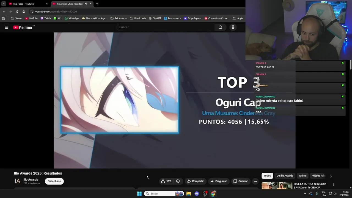Viewport: 352px width, 198px height.
Task: Open OBS Studio from the taskbar
Action: coord(205,194)
